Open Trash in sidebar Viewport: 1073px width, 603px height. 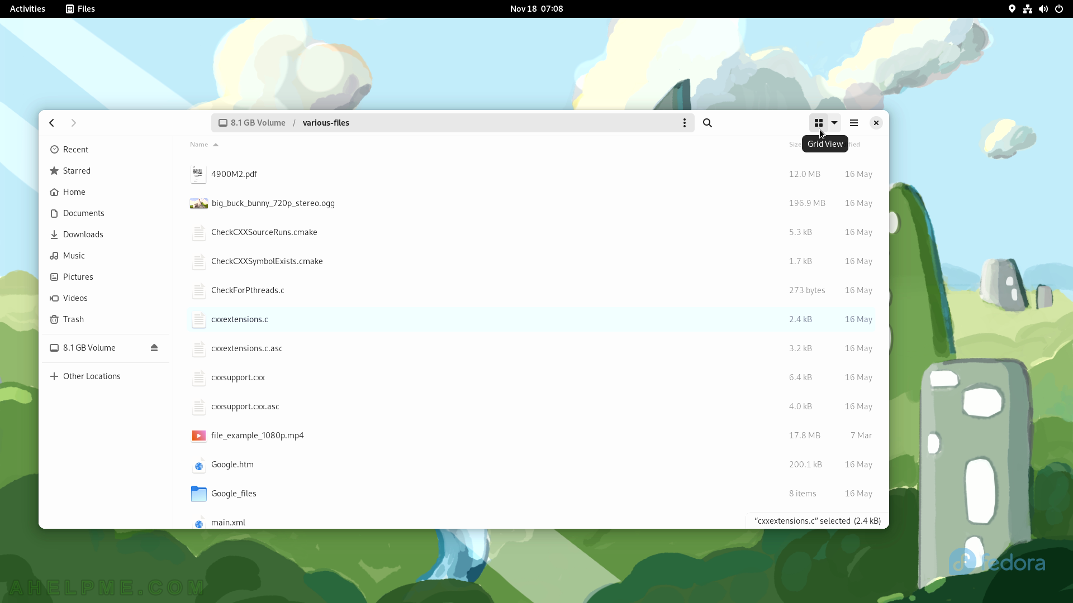click(106, 319)
